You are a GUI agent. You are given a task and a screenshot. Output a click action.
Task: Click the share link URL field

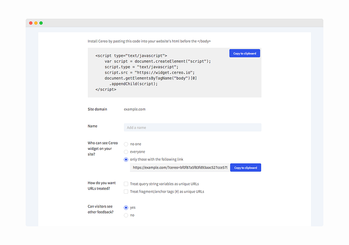click(x=180, y=168)
